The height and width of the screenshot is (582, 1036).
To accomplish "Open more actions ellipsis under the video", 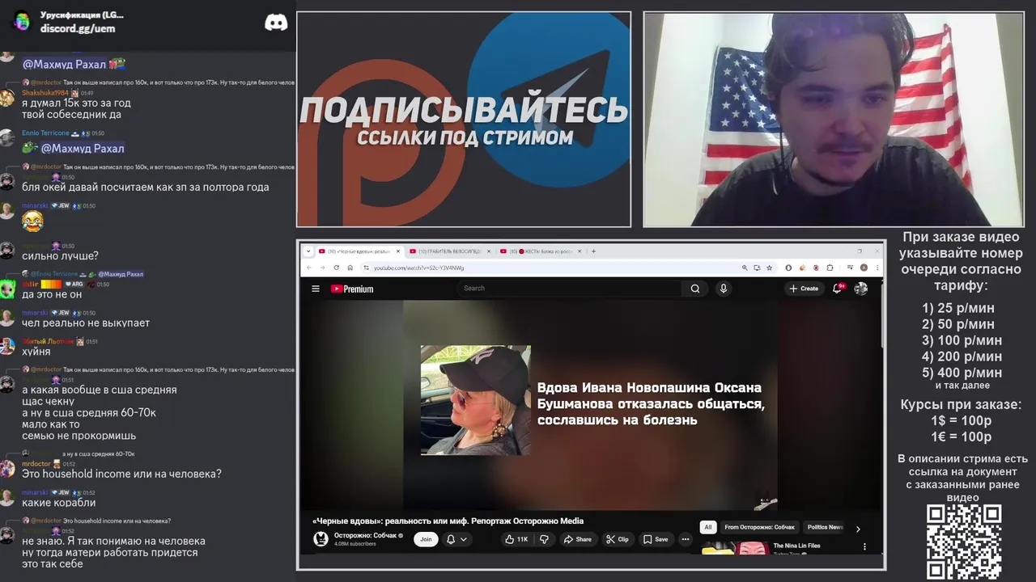I will coord(686,539).
